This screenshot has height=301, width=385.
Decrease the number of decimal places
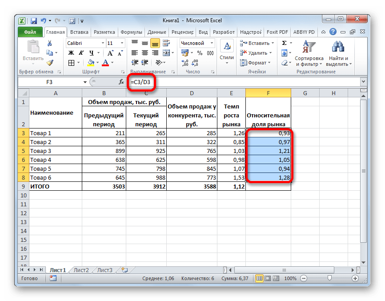pyautogui.click(x=195, y=63)
